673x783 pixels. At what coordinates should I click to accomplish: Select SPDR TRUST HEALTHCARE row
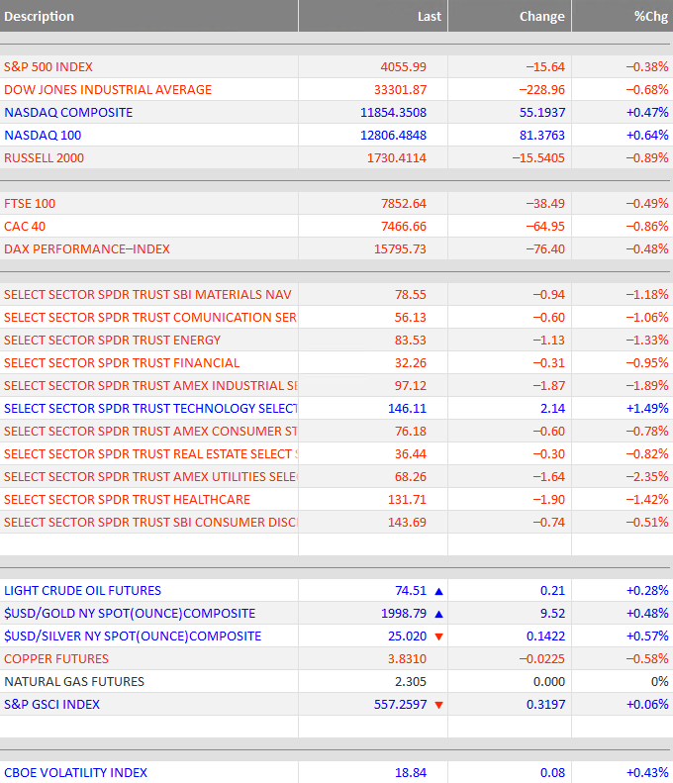pos(336,500)
